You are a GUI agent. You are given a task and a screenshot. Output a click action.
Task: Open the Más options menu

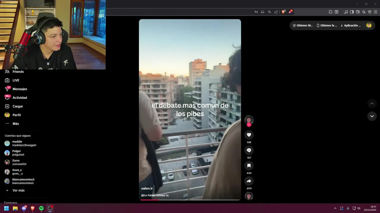[x=12, y=124]
